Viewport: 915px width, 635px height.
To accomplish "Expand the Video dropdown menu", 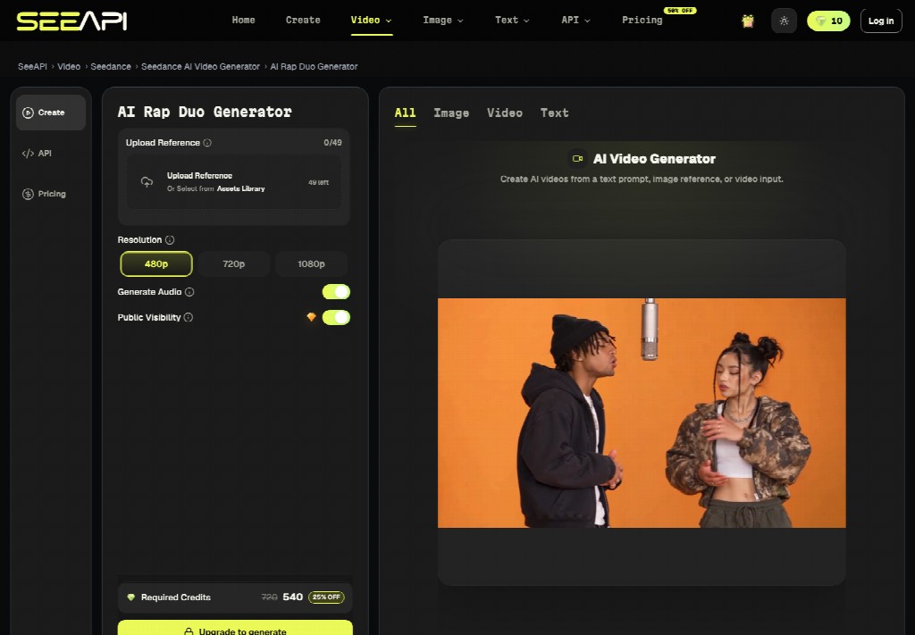I will [371, 20].
